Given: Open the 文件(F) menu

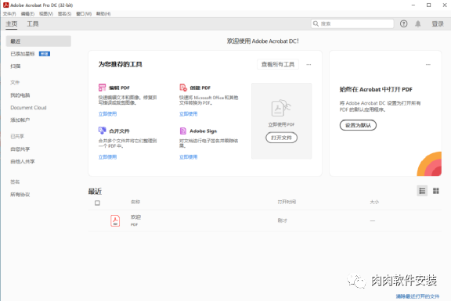Looking at the screenshot, I should click(9, 14).
